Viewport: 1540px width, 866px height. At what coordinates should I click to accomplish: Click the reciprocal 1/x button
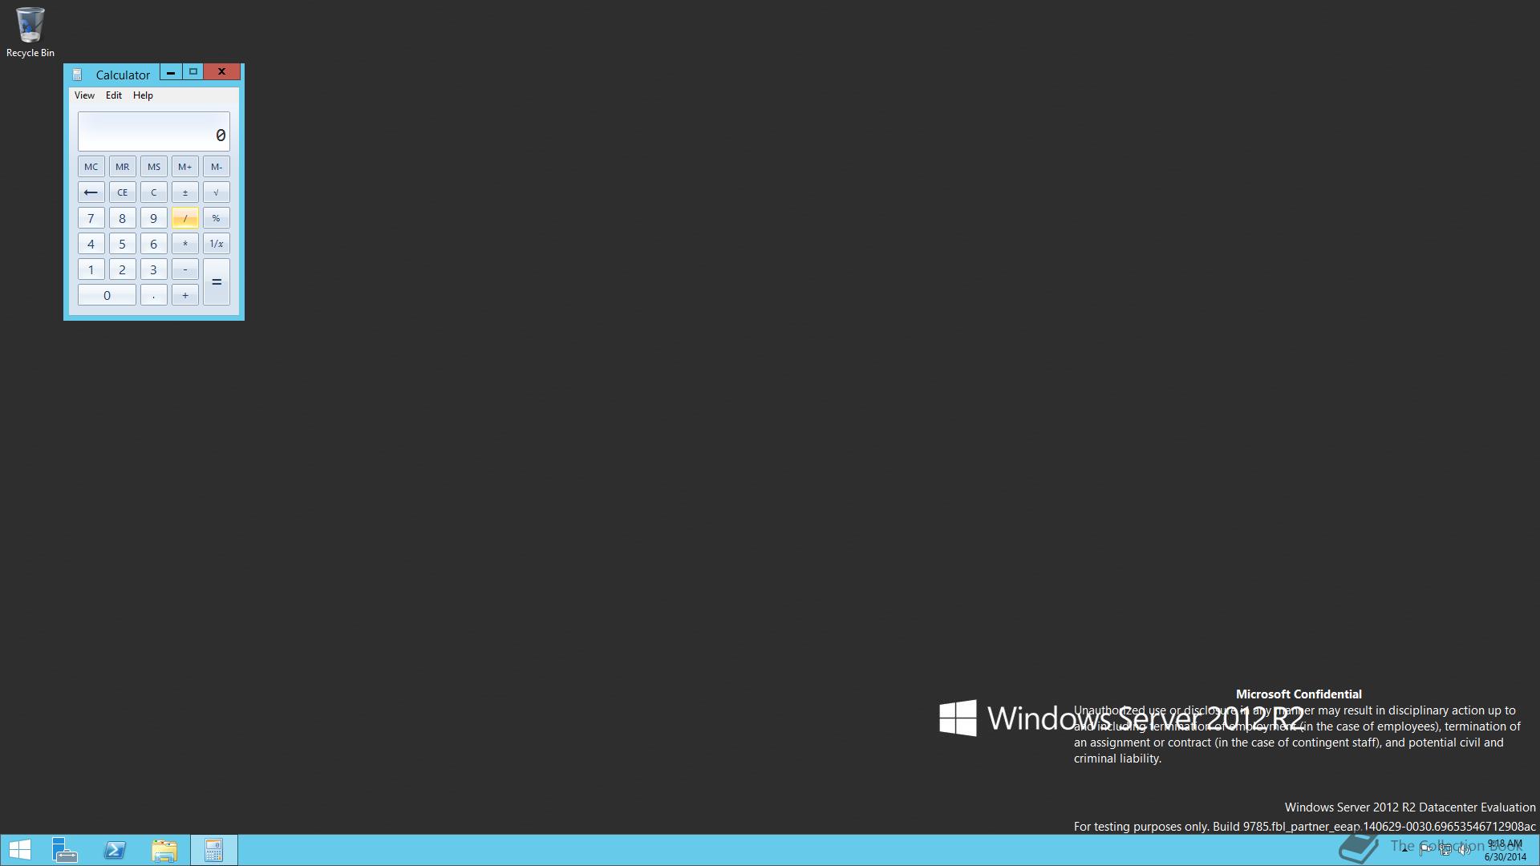216,244
